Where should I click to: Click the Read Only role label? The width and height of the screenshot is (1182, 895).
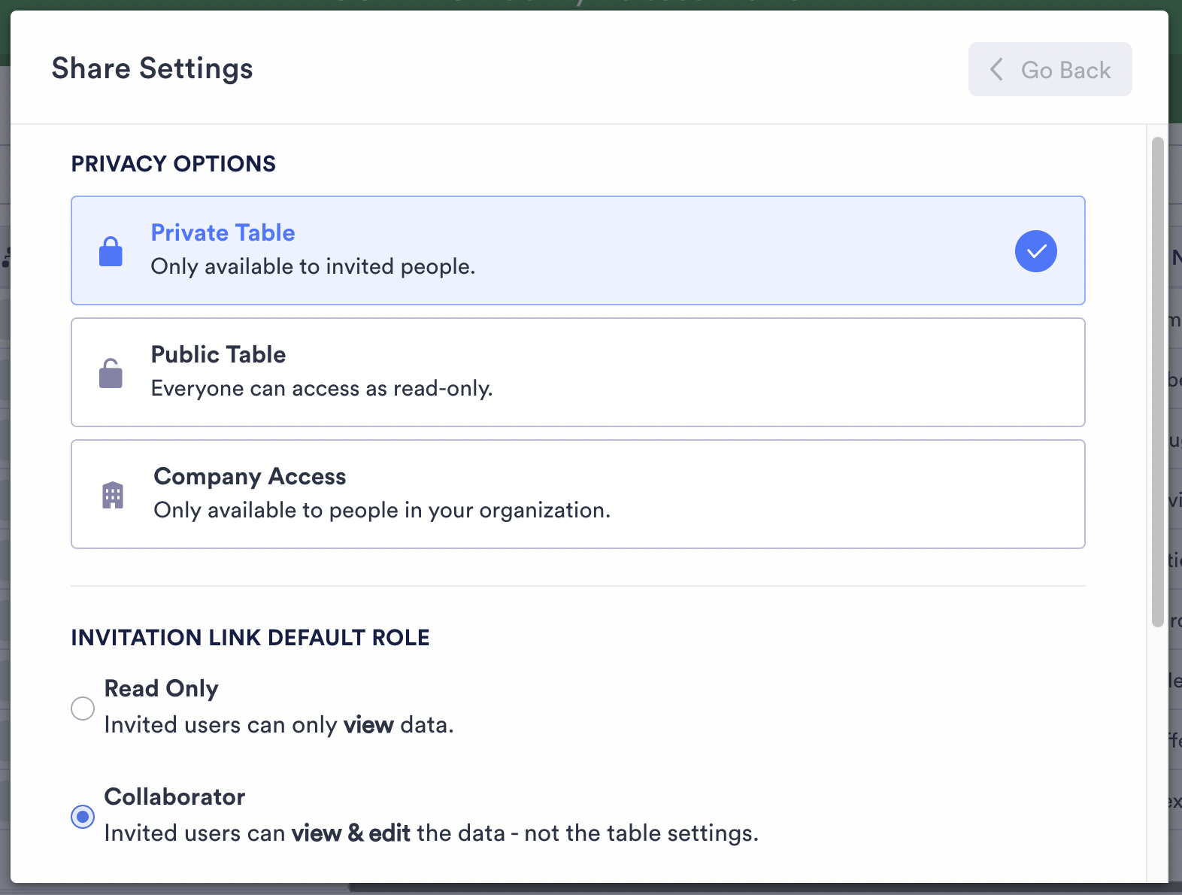pyautogui.click(x=161, y=689)
